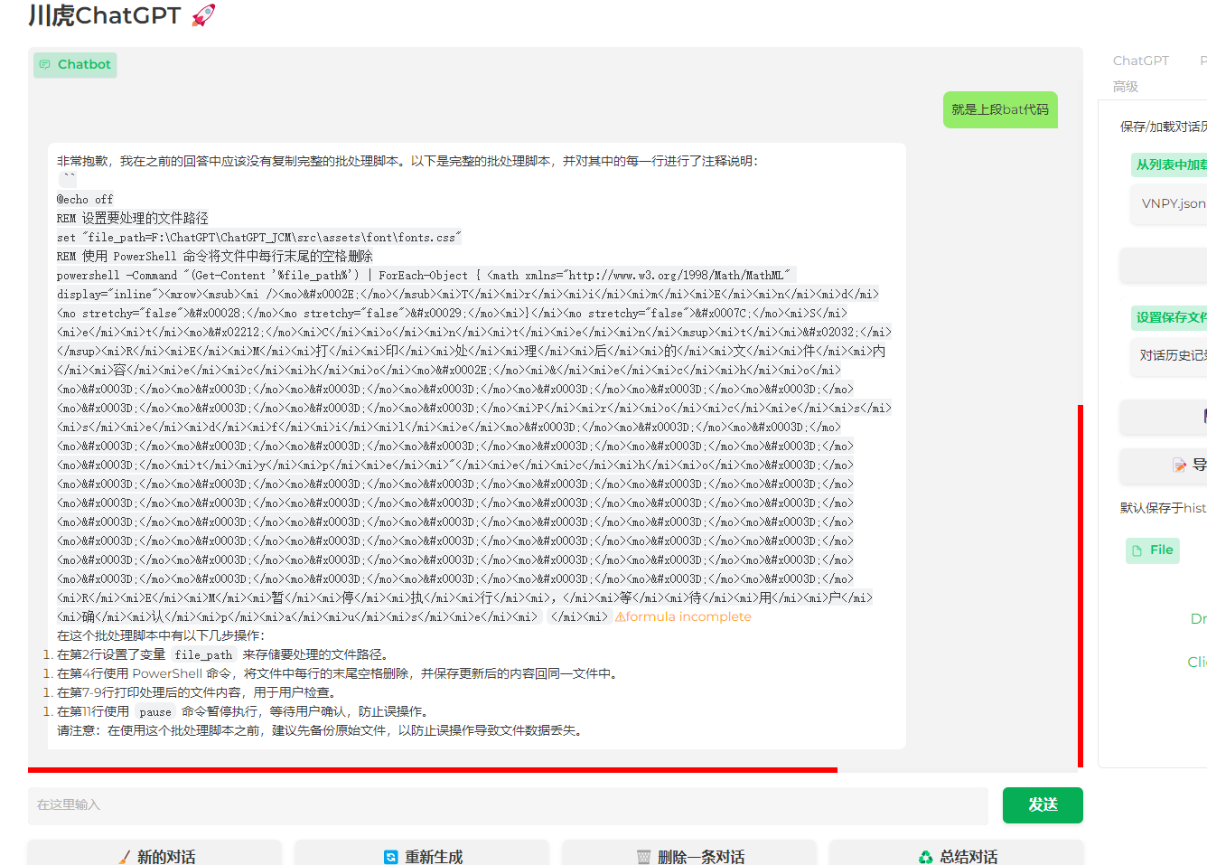Click the line @echo off
Image resolution: width=1207 pixels, height=865 pixels.
(x=85, y=200)
